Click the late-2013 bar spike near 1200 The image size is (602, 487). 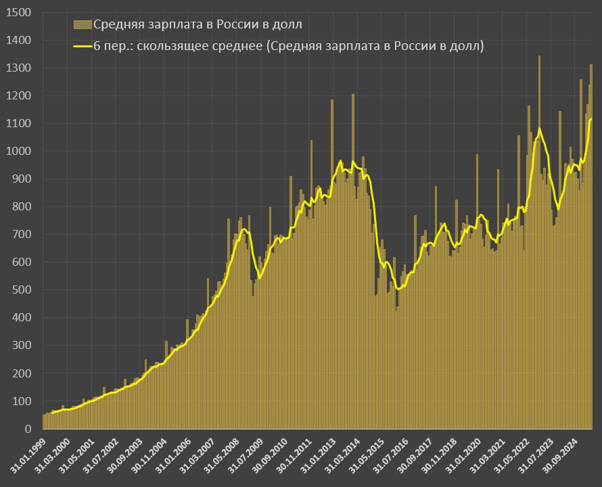[353, 261]
